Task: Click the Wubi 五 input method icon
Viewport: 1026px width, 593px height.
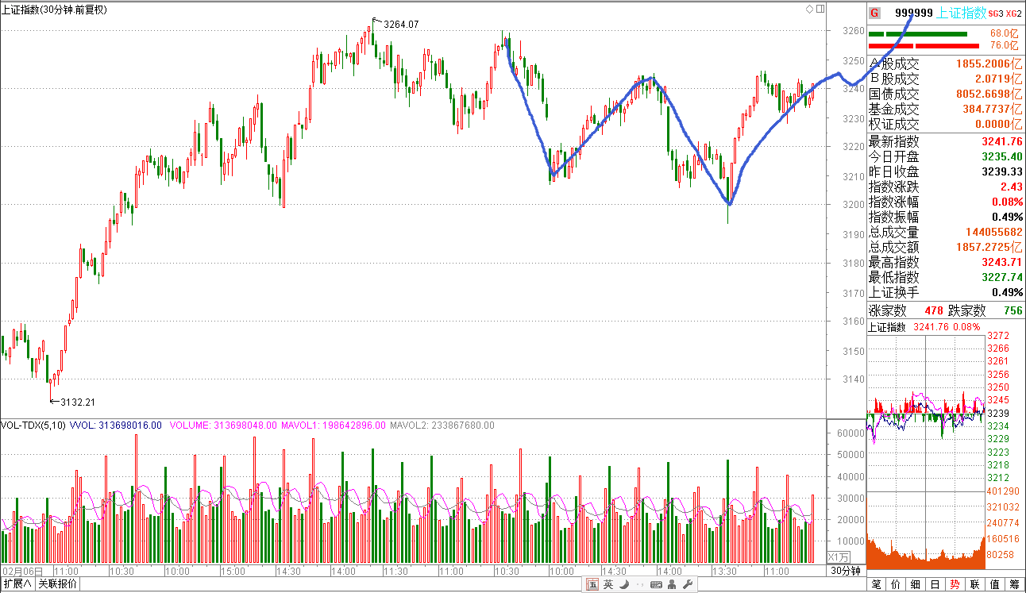Action: (x=592, y=585)
